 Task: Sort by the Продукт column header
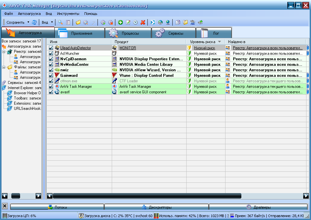pyautogui.click(x=149, y=42)
